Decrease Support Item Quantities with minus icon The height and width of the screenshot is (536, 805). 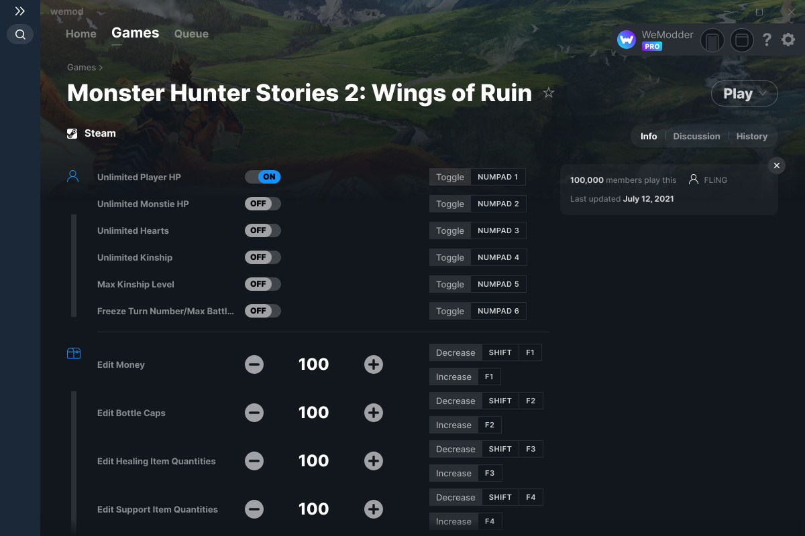tap(254, 509)
